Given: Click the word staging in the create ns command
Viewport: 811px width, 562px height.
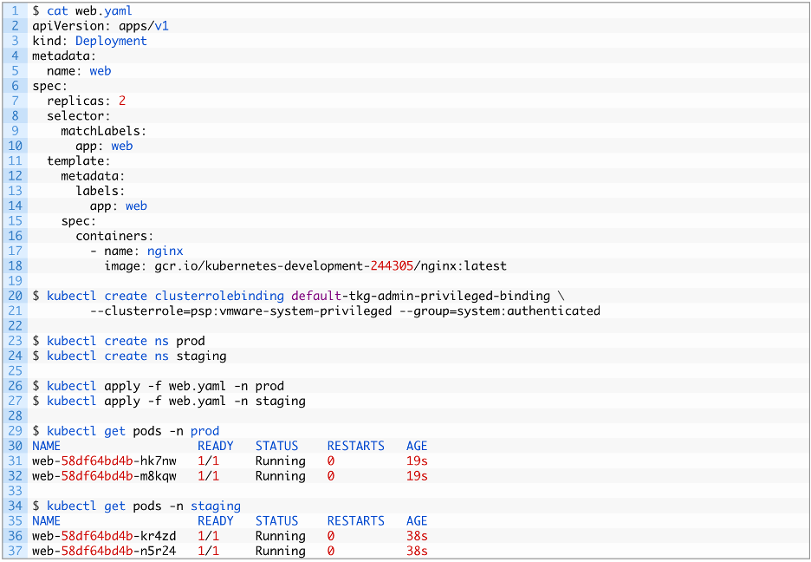Looking at the screenshot, I should click(x=201, y=356).
